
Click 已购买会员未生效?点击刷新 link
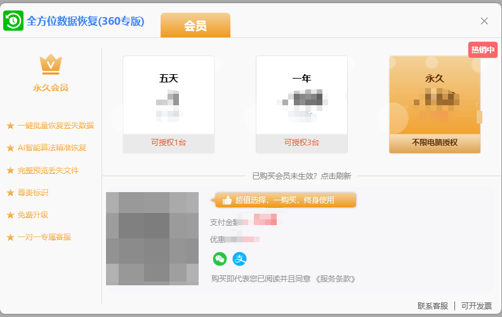(301, 176)
